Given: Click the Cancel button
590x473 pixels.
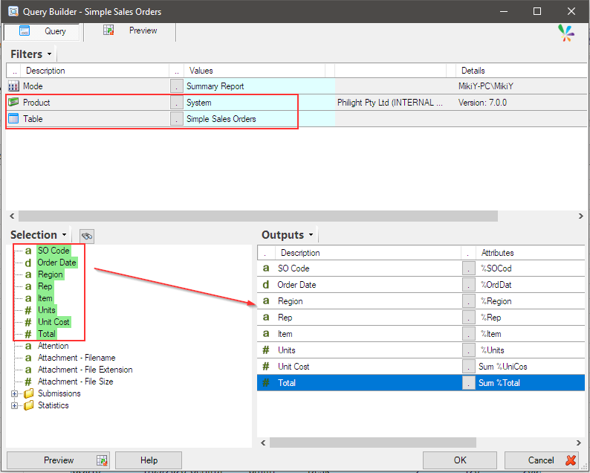Looking at the screenshot, I should [543, 460].
